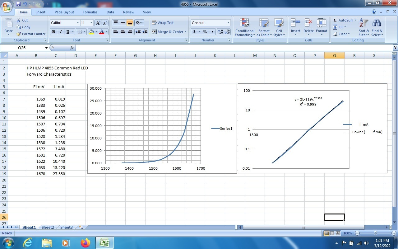
Task: Click the formula bar input
Action: (x=234, y=48)
